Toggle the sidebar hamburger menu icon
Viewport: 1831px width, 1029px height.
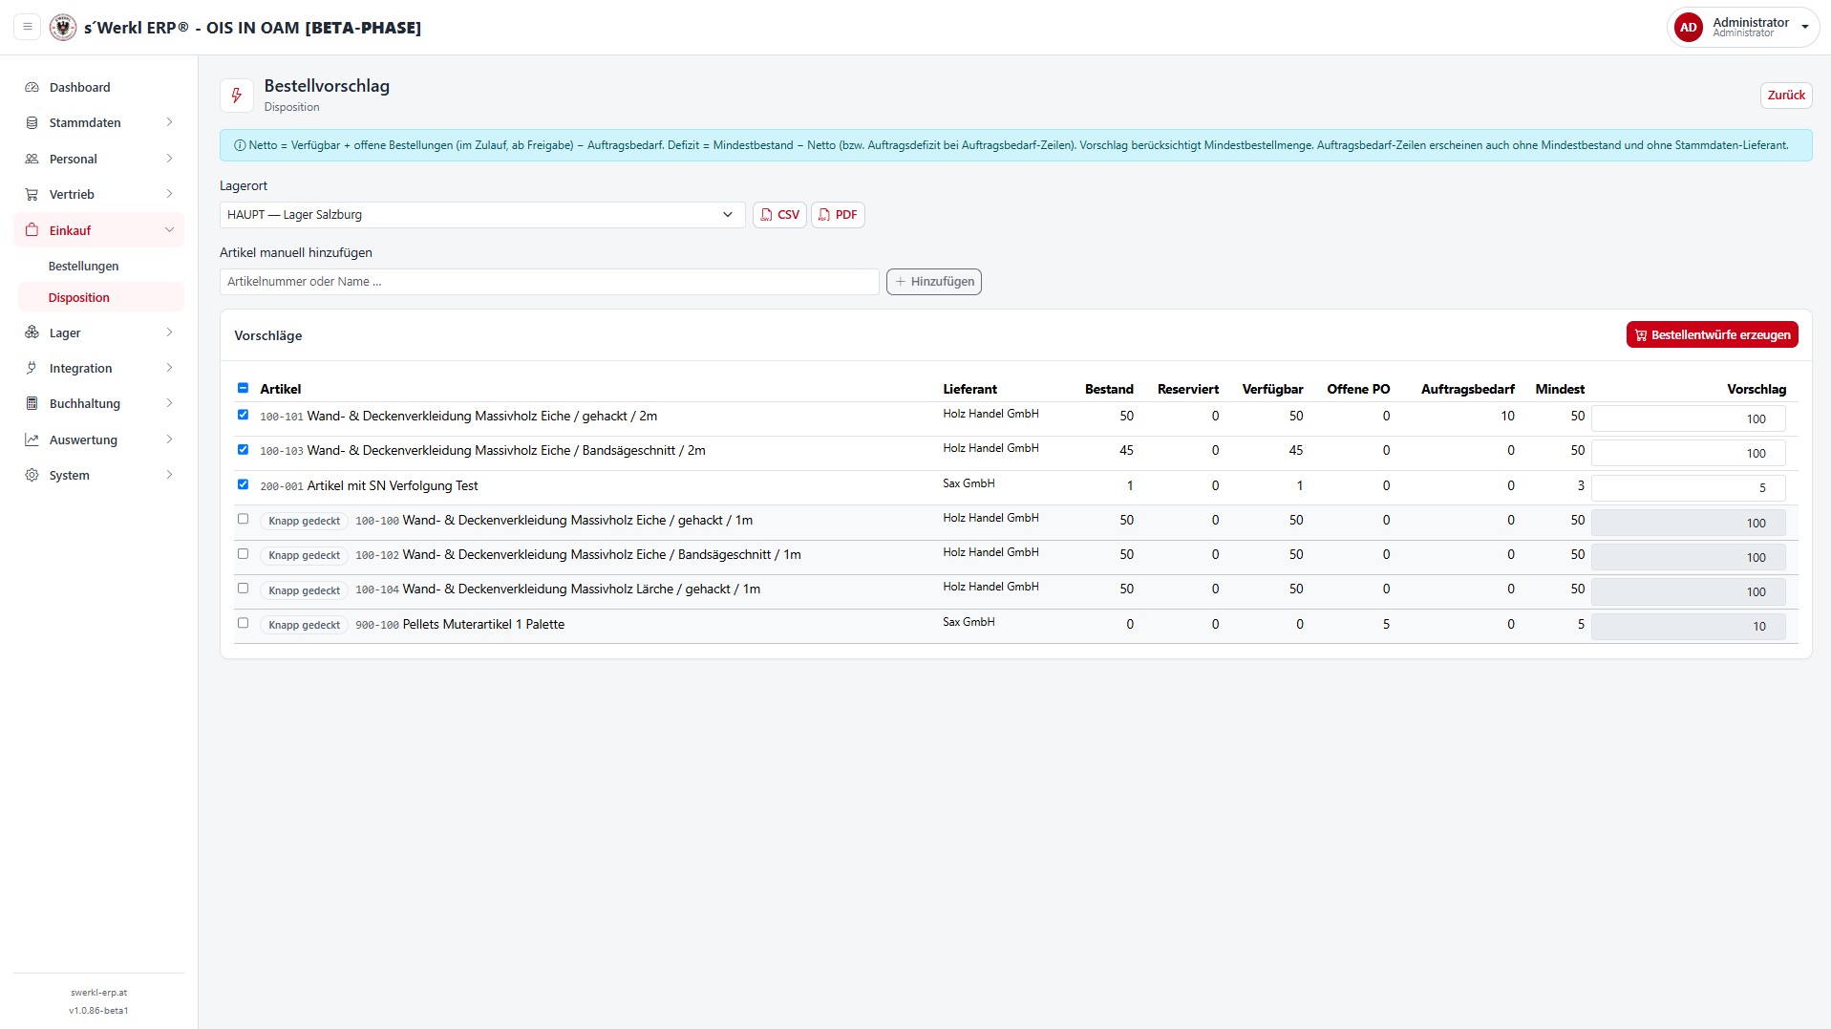28,27
